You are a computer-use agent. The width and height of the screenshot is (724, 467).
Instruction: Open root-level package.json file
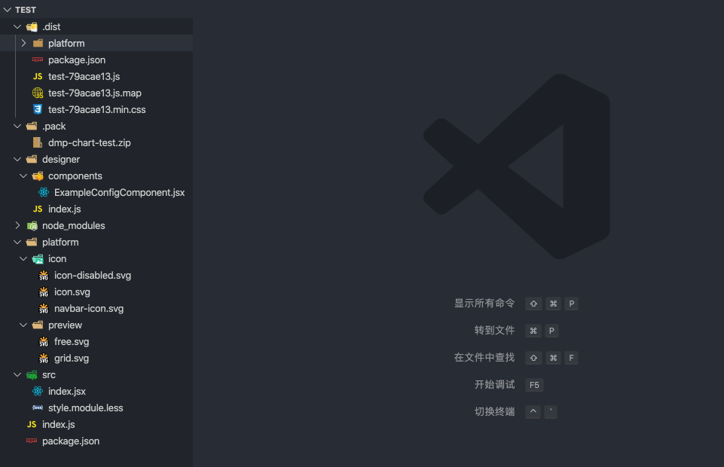[x=71, y=441]
